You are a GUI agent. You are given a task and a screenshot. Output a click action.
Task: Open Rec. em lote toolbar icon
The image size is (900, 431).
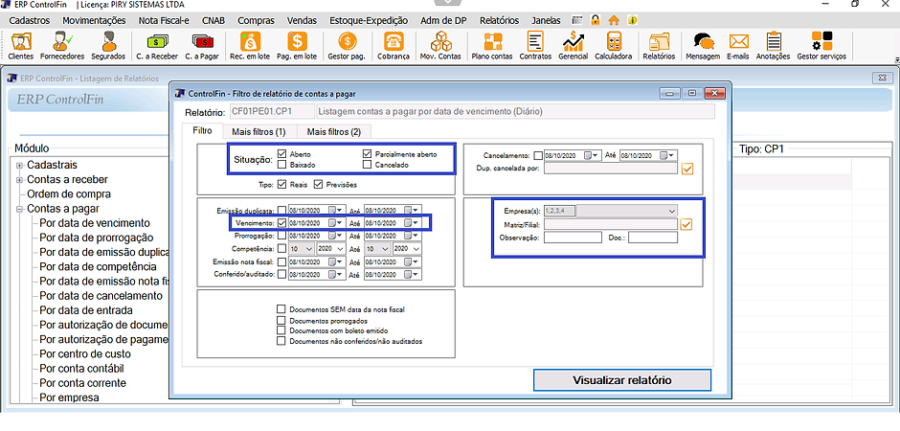click(x=251, y=46)
